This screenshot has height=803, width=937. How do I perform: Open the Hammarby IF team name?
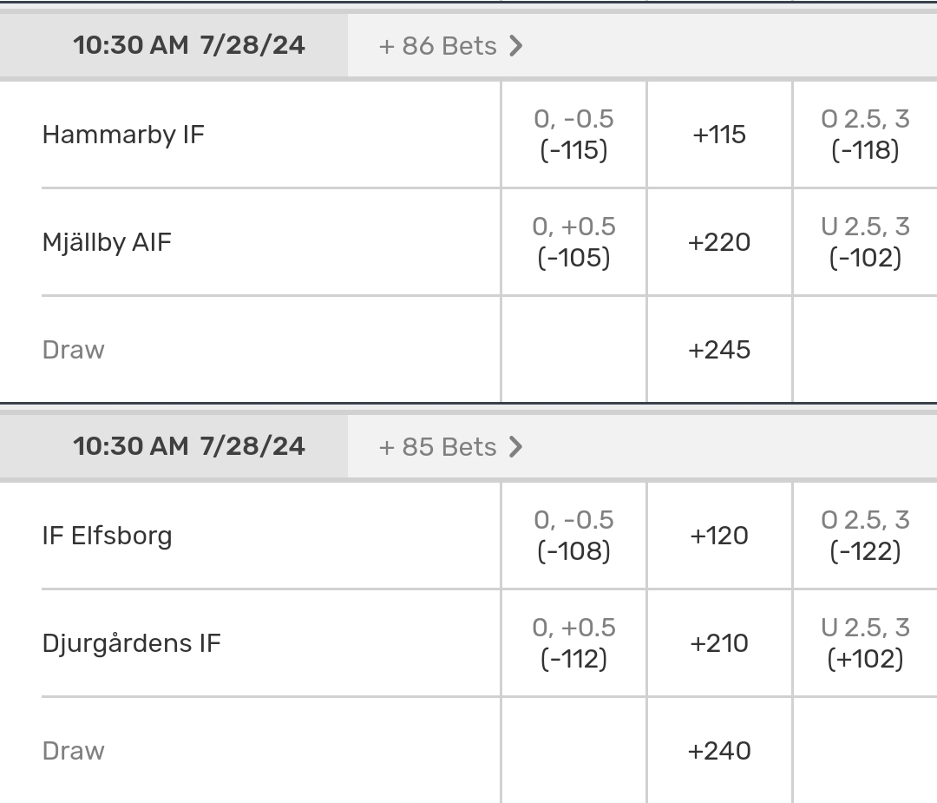tap(123, 135)
